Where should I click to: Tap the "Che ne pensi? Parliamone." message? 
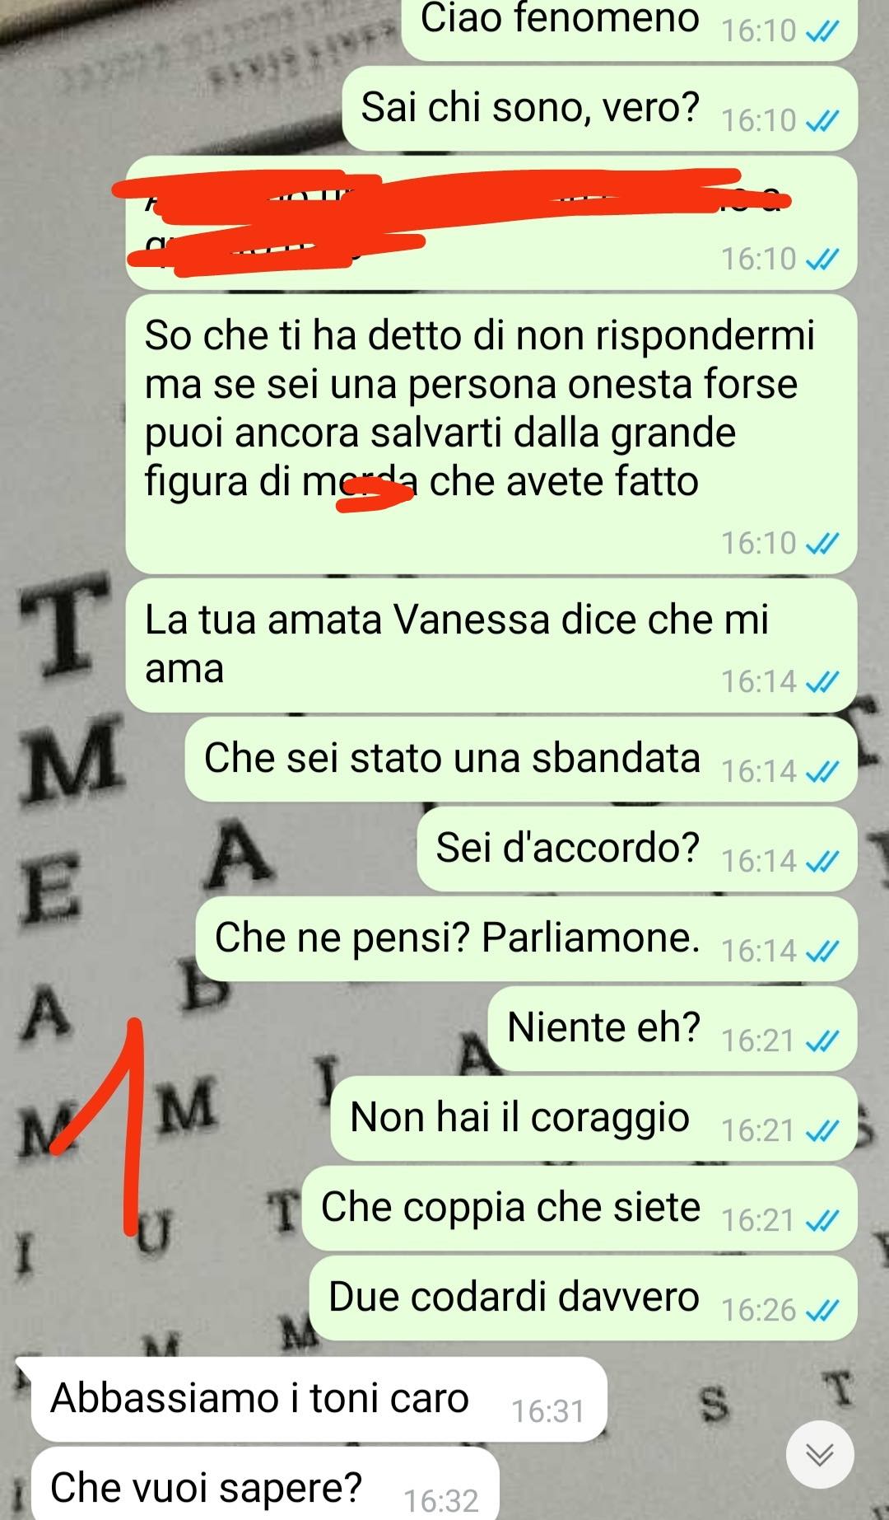point(526,938)
